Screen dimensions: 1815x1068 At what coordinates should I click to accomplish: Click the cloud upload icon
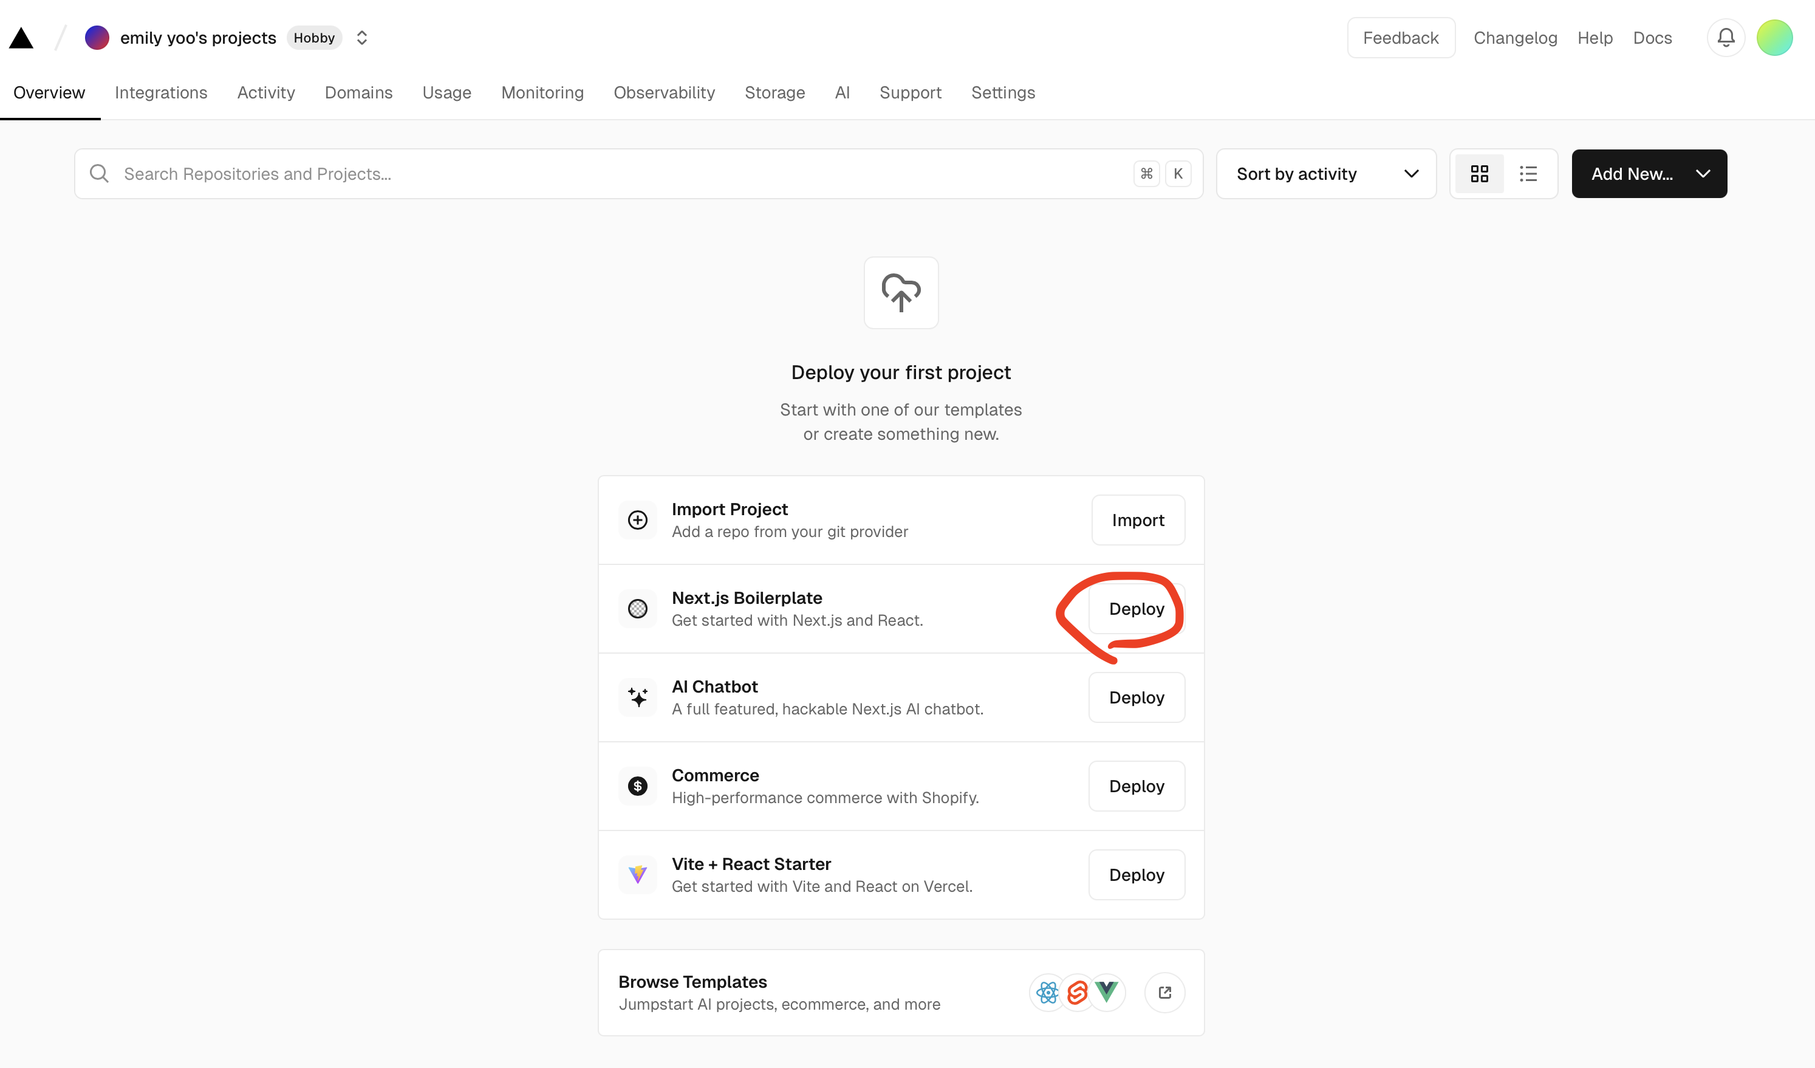(901, 292)
